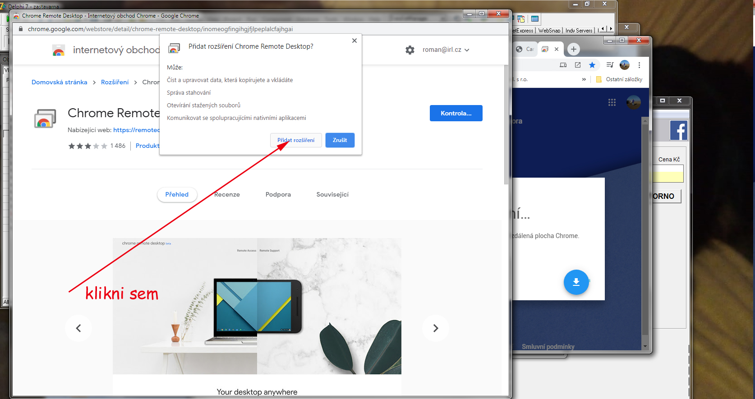Viewport: 755px width, 399px height.
Task: Open the three-dot Chrome menu
Action: click(x=639, y=65)
